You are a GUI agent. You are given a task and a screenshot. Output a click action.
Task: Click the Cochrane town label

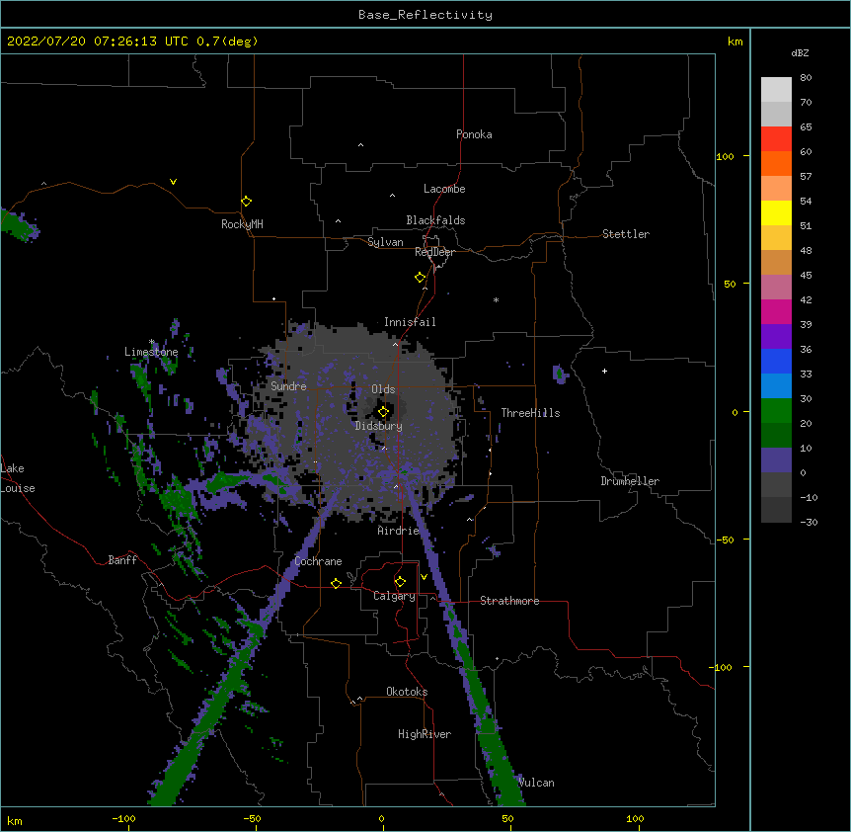point(318,561)
